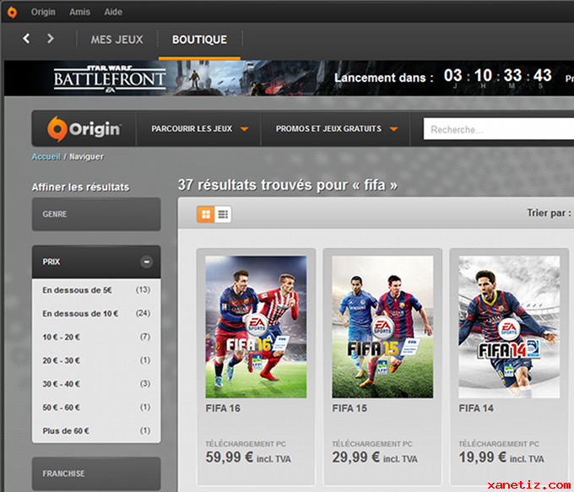Open the FIFA 15 cover image
Image resolution: width=574 pixels, height=492 pixels.
382,327
